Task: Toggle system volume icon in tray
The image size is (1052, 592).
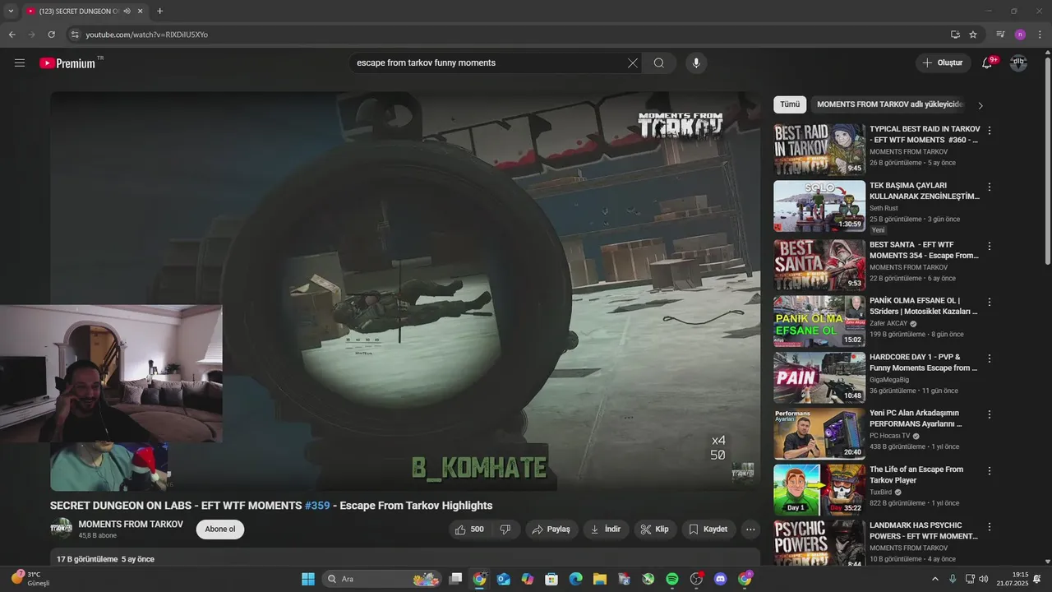Action: 984,579
